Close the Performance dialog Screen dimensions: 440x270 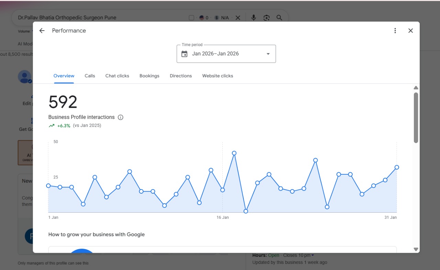(x=410, y=31)
